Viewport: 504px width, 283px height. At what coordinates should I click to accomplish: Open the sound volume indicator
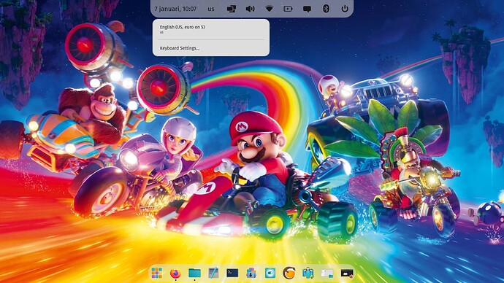[x=250, y=9]
